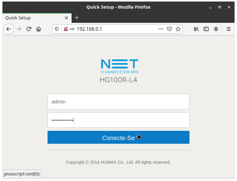Bookmark this page with the star
This screenshot has height=181, width=237.
178,29
